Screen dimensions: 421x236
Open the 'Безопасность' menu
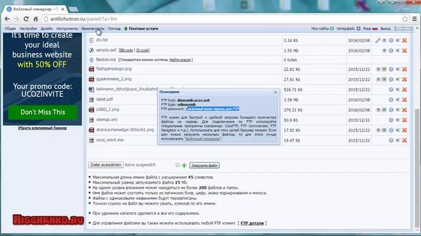point(93,28)
